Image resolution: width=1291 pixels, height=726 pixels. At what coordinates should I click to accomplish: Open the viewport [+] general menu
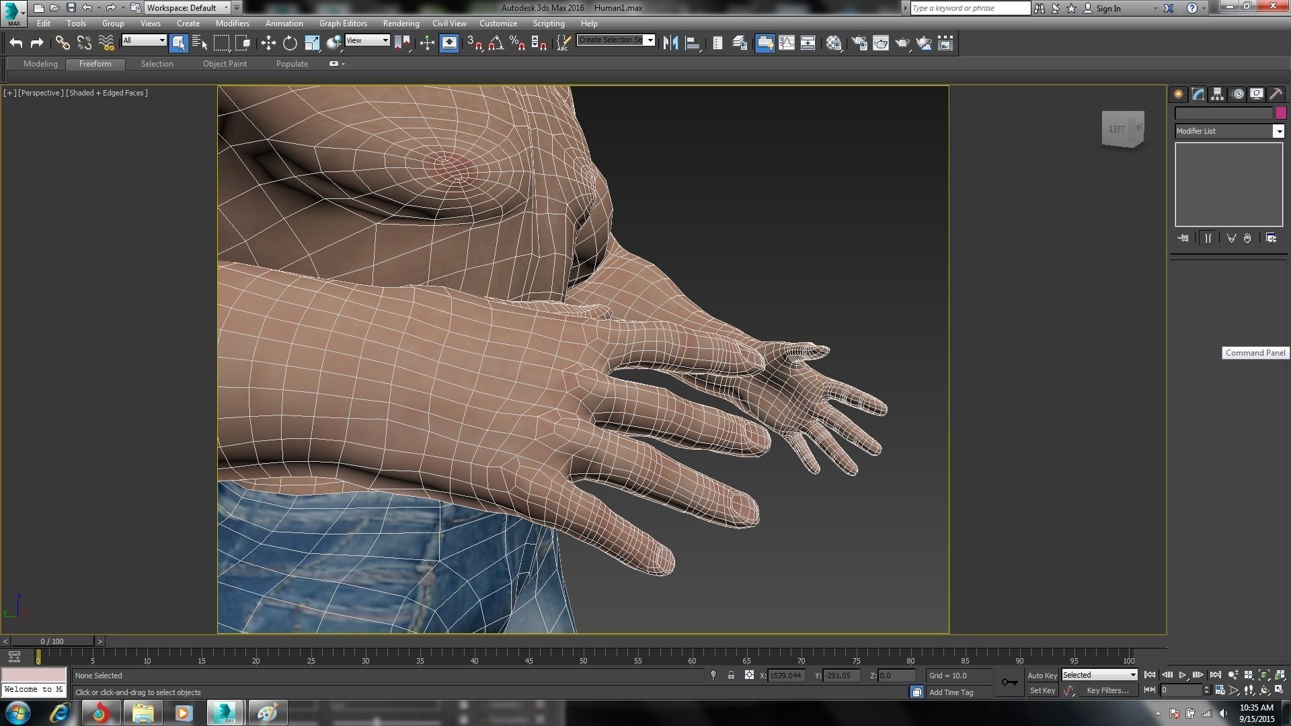click(9, 93)
